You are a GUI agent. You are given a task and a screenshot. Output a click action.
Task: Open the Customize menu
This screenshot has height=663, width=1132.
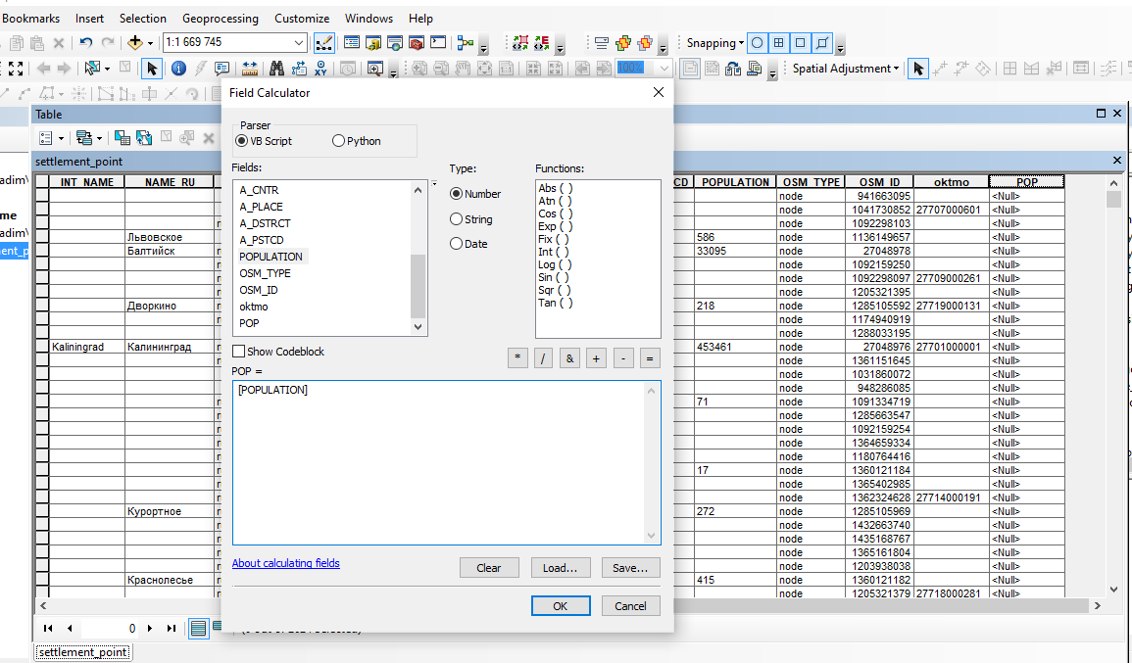click(x=302, y=19)
